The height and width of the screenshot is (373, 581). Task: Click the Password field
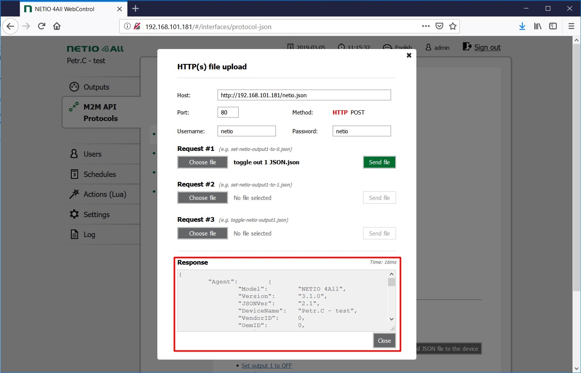click(362, 131)
